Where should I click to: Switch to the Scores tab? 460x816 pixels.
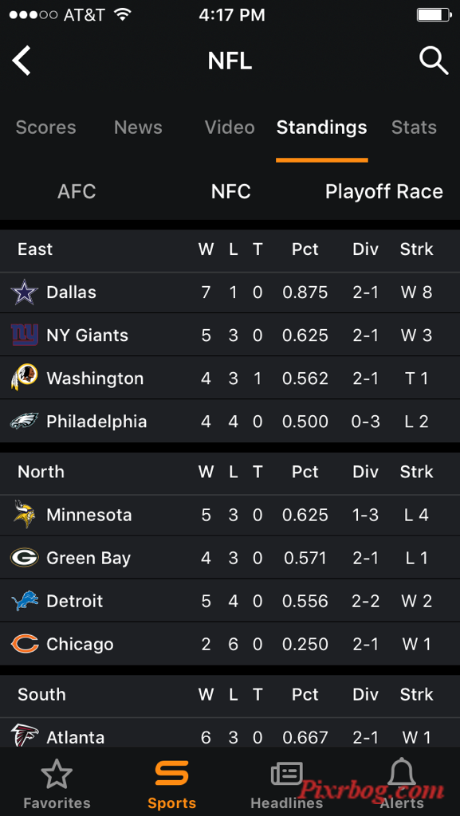[45, 127]
